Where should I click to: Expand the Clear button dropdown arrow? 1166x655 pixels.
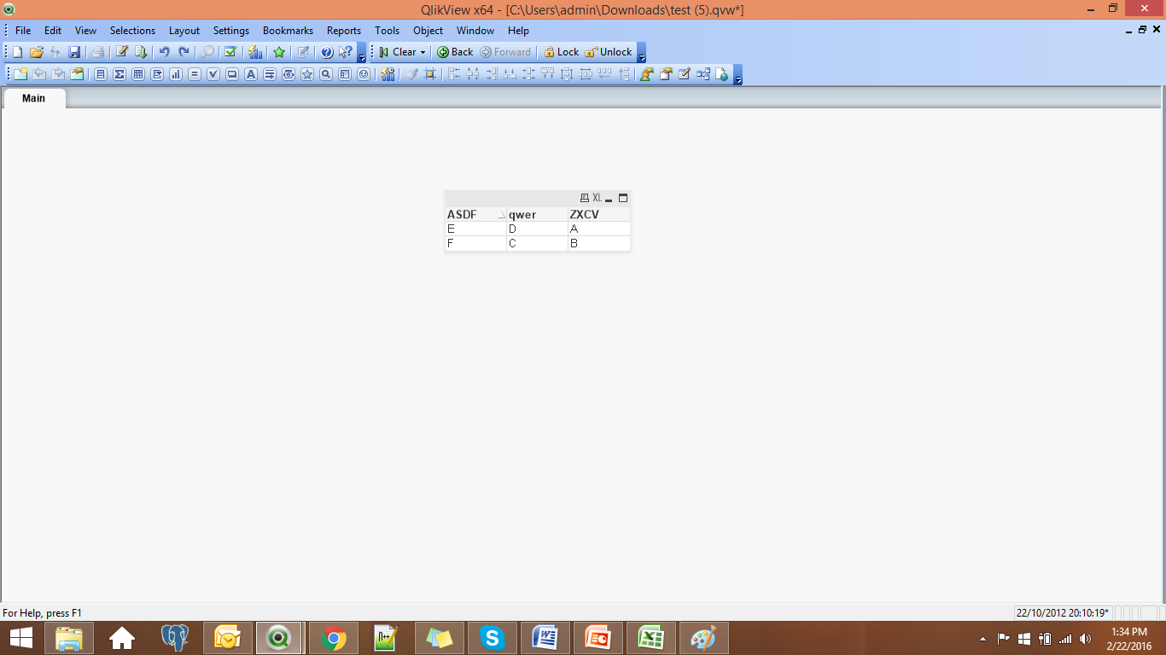tap(423, 52)
